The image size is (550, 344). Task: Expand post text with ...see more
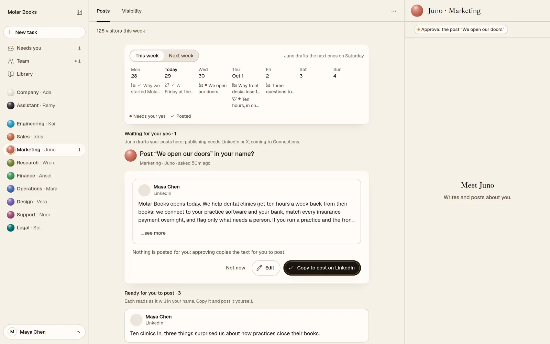(x=153, y=233)
